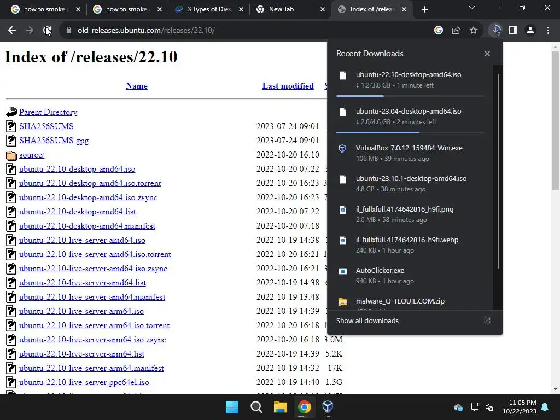Viewport: 560px width, 420px height.
Task: Open the side panel icon
Action: pos(513,31)
